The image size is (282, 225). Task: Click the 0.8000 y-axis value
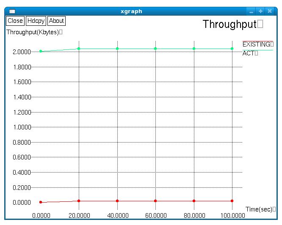[22, 143]
